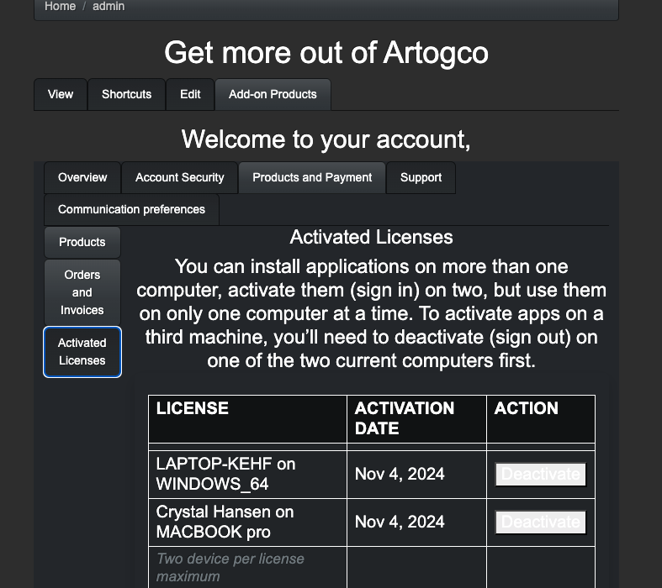Viewport: 662px width, 588px height.
Task: Click the LICENSE column header
Action: pos(248,419)
